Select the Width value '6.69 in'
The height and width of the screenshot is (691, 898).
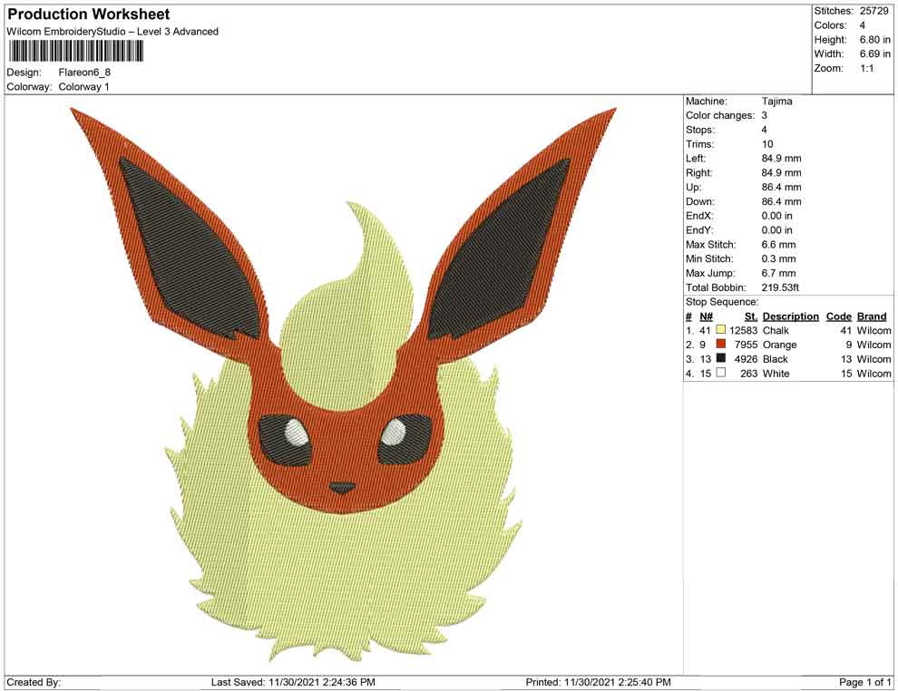(x=875, y=54)
